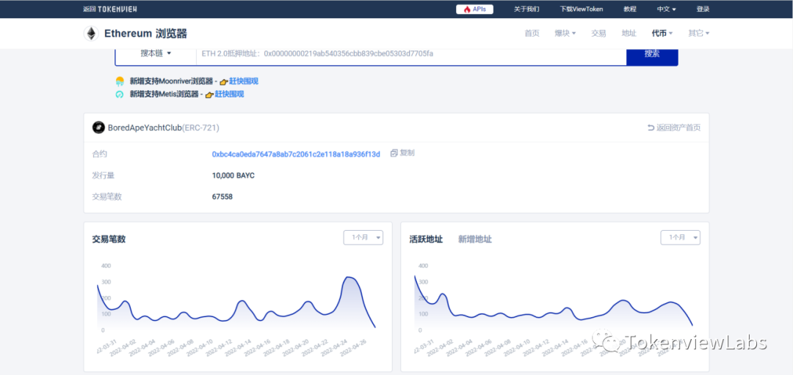Click 赶快围观 link for Metis
The height and width of the screenshot is (375, 793).
tap(229, 94)
